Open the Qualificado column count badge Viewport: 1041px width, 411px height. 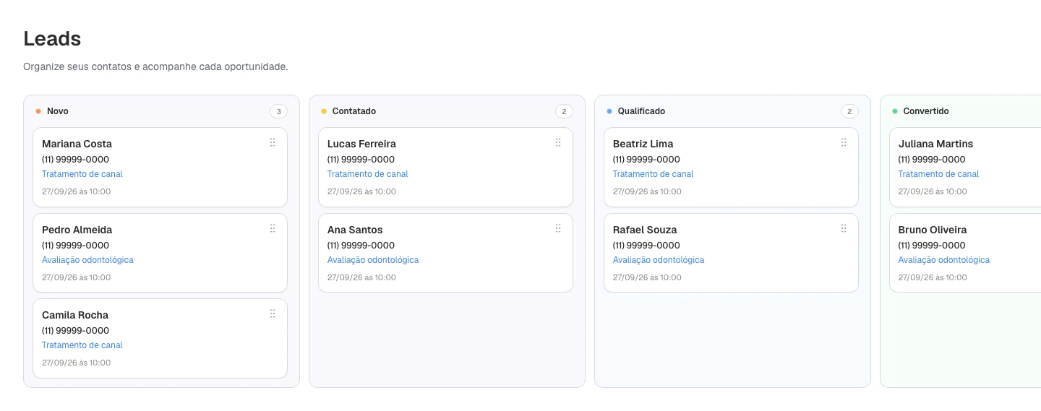pyautogui.click(x=849, y=111)
